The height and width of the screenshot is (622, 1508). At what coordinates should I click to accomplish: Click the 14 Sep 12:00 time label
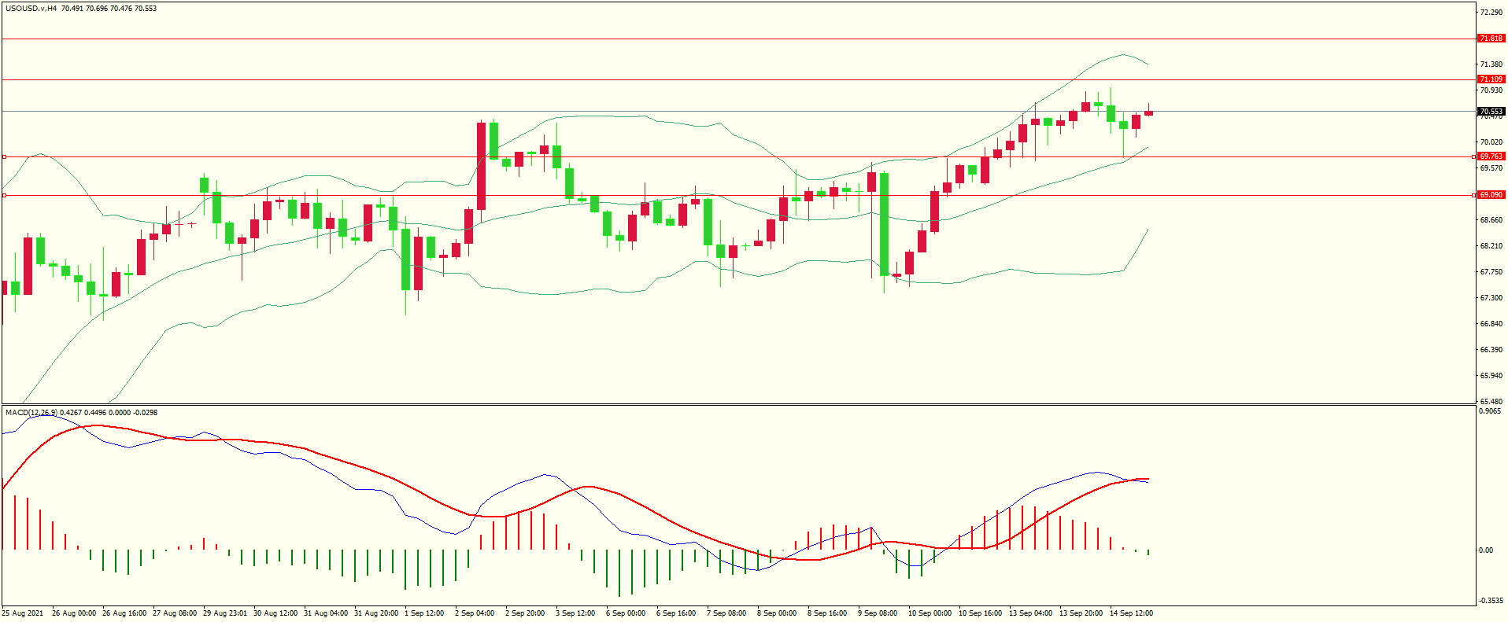[x=1132, y=613]
